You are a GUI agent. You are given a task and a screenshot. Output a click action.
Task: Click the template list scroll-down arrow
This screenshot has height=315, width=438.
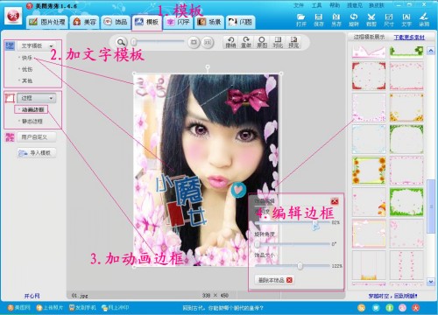click(x=430, y=282)
